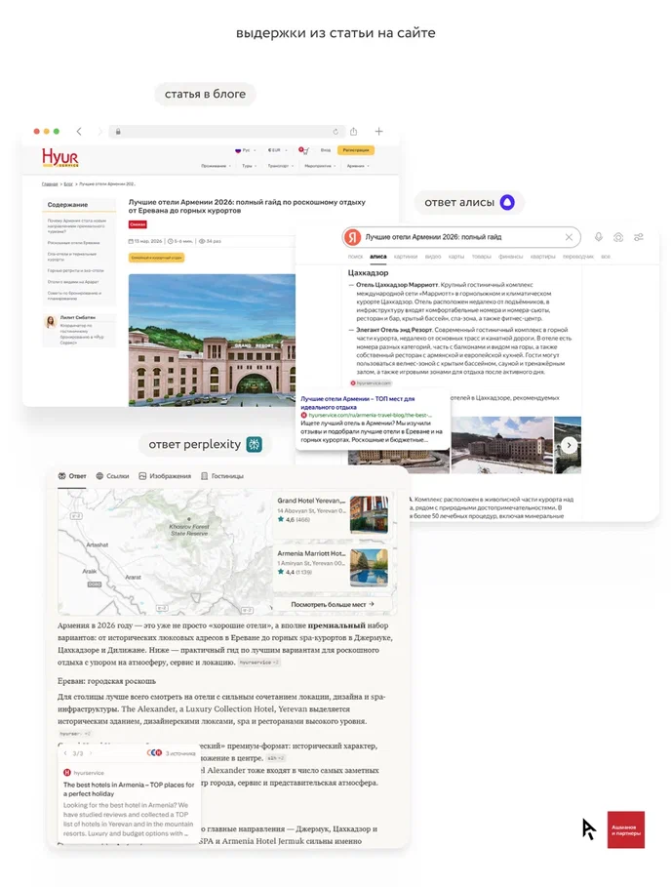Image resolution: width=671 pixels, height=887 pixels.
Task: Click the Perplexity logo next to ответ perplexity
Action: click(x=254, y=445)
